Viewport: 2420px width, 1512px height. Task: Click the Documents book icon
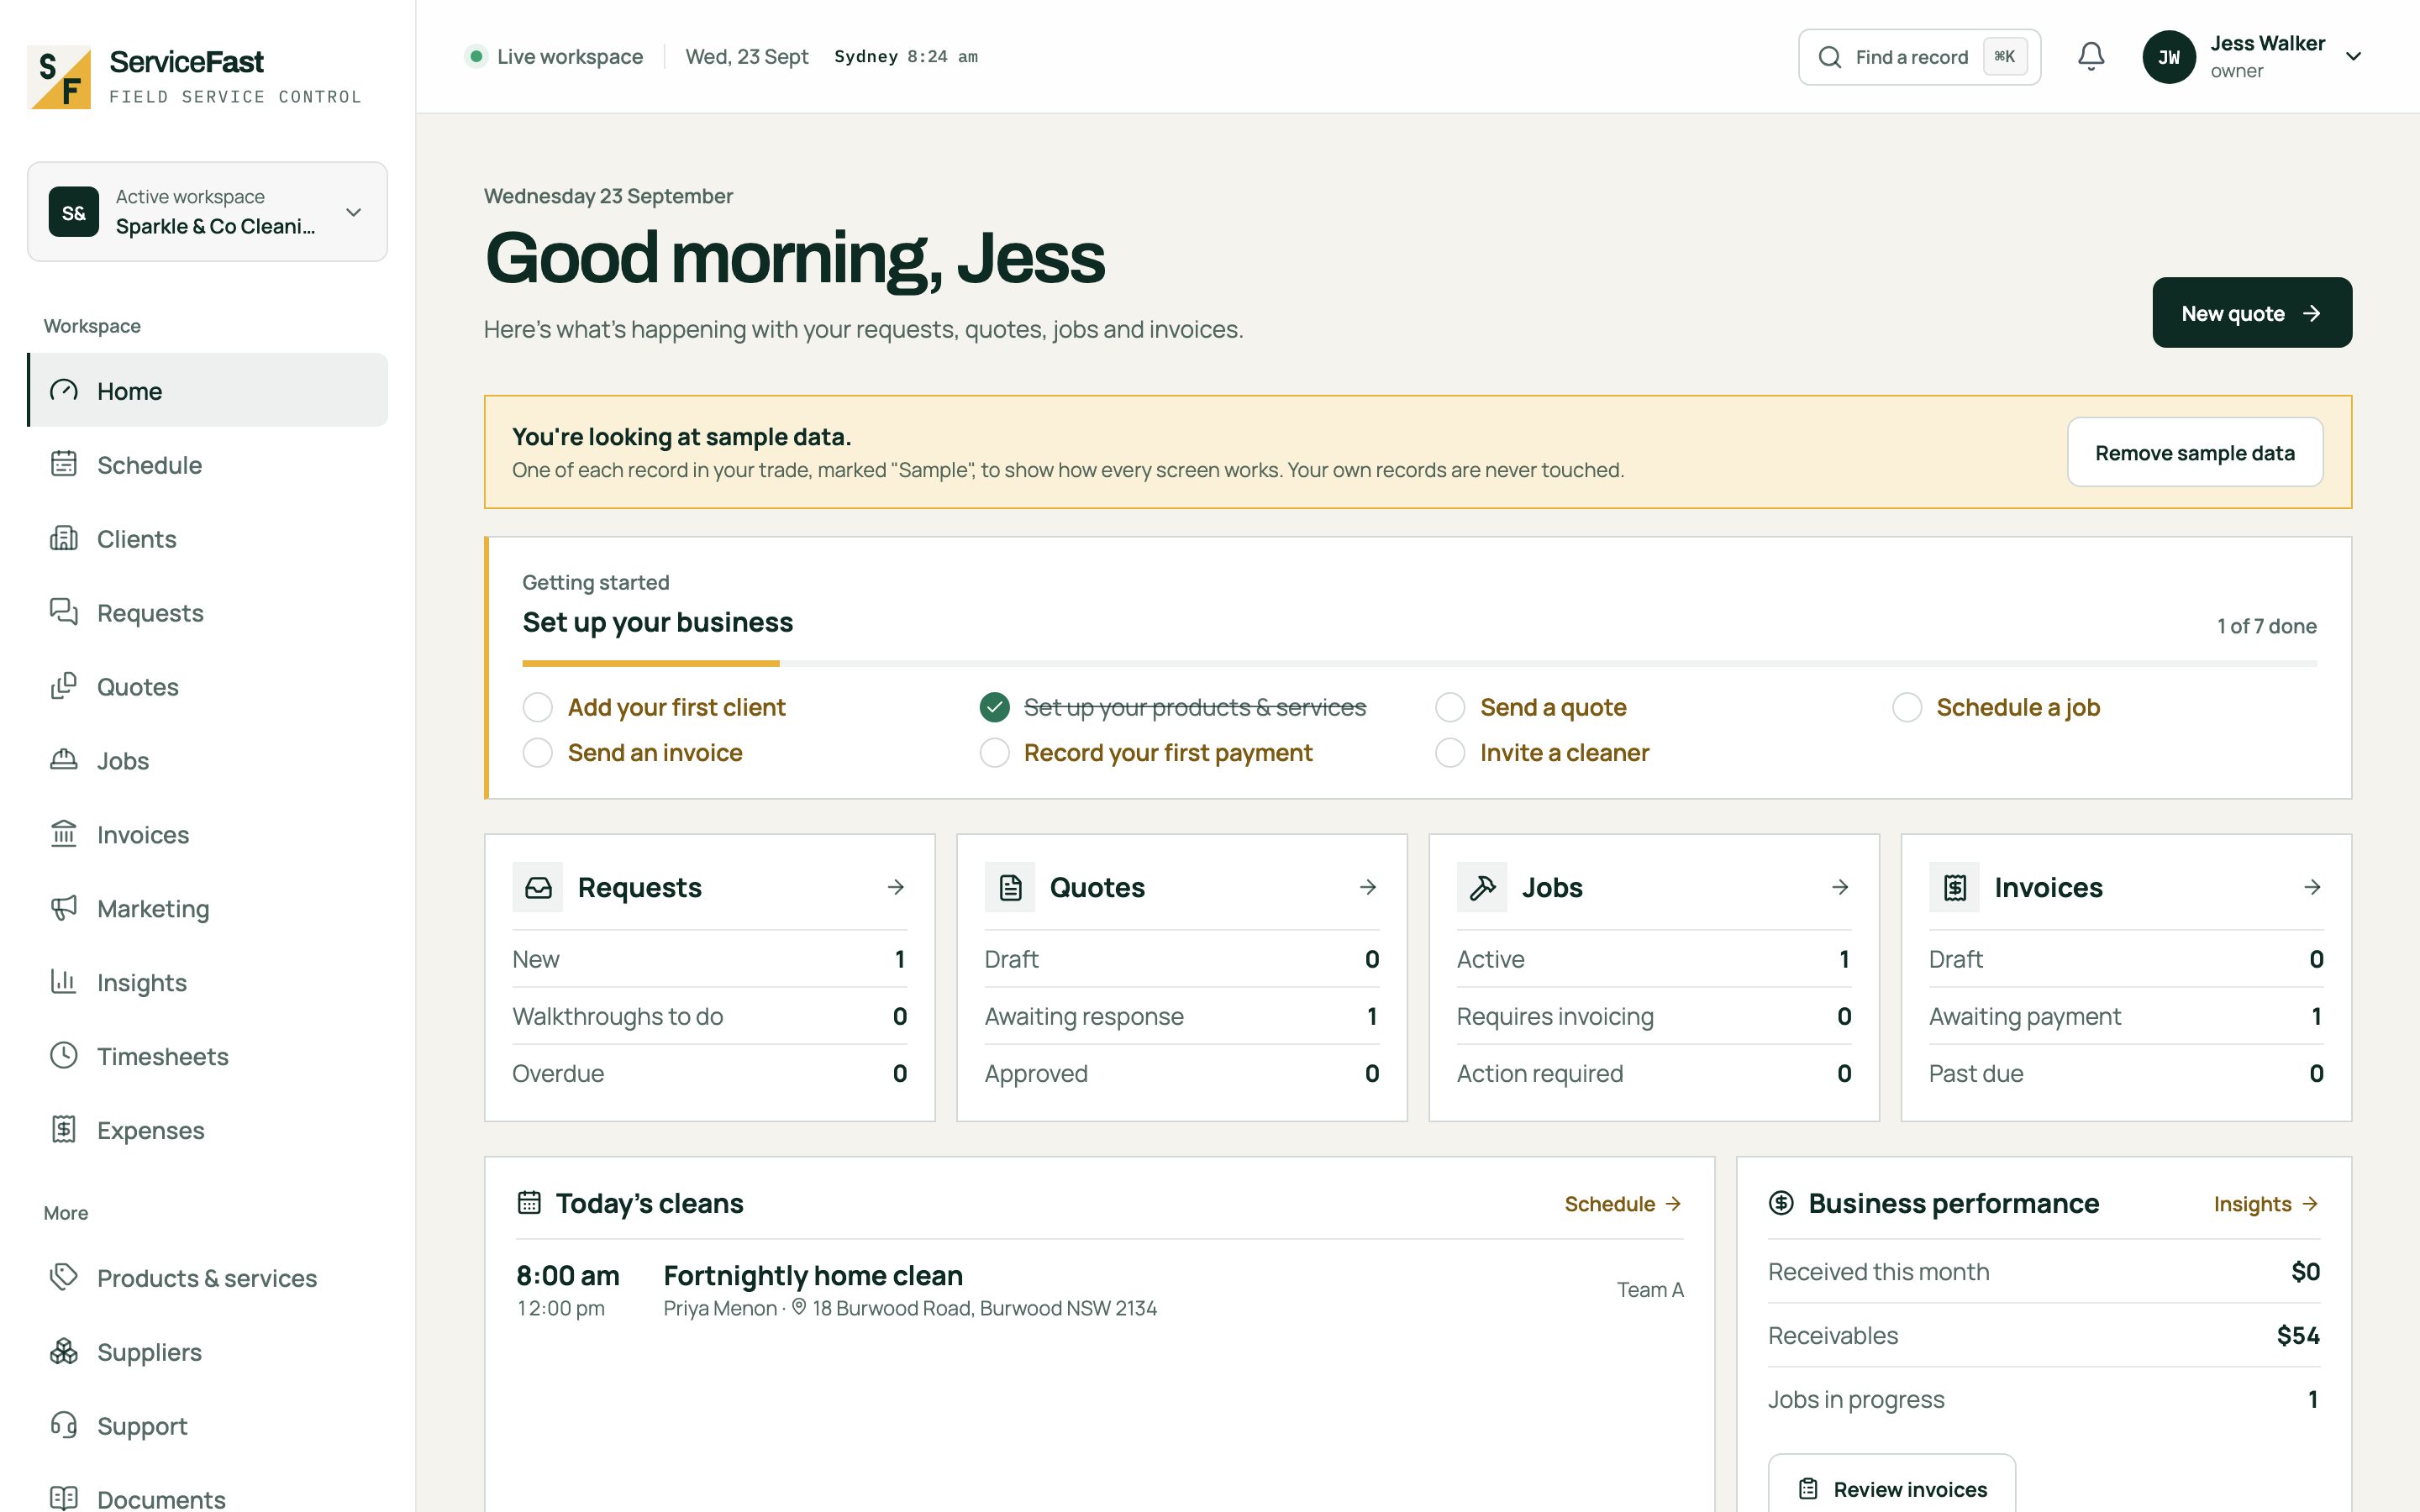pos(64,1498)
